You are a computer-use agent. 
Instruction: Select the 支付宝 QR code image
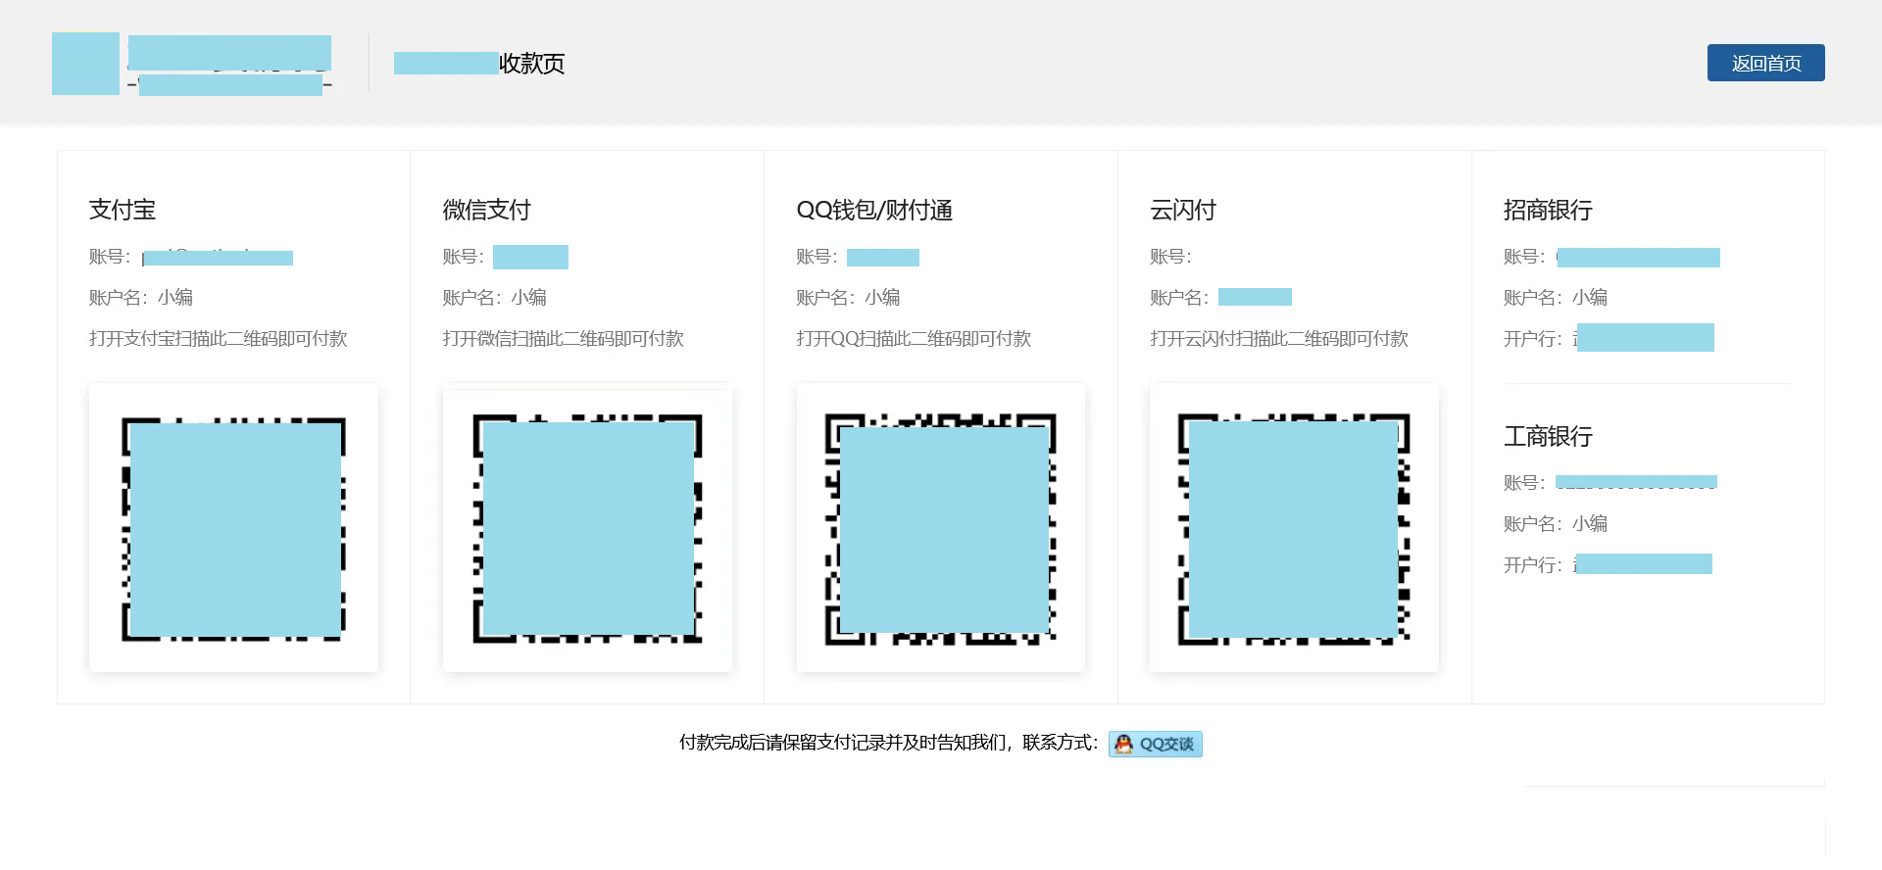pyautogui.click(x=233, y=527)
